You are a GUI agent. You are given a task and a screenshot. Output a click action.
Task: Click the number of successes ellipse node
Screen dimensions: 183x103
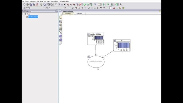point(96,62)
